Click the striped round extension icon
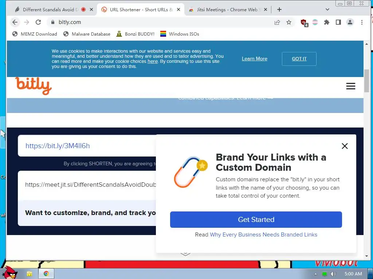 (x=315, y=22)
